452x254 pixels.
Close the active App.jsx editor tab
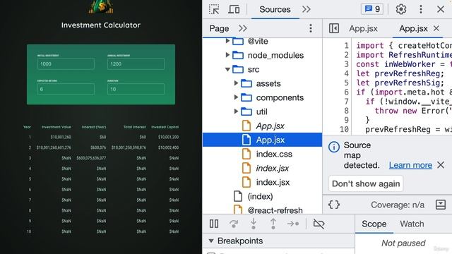click(x=436, y=28)
